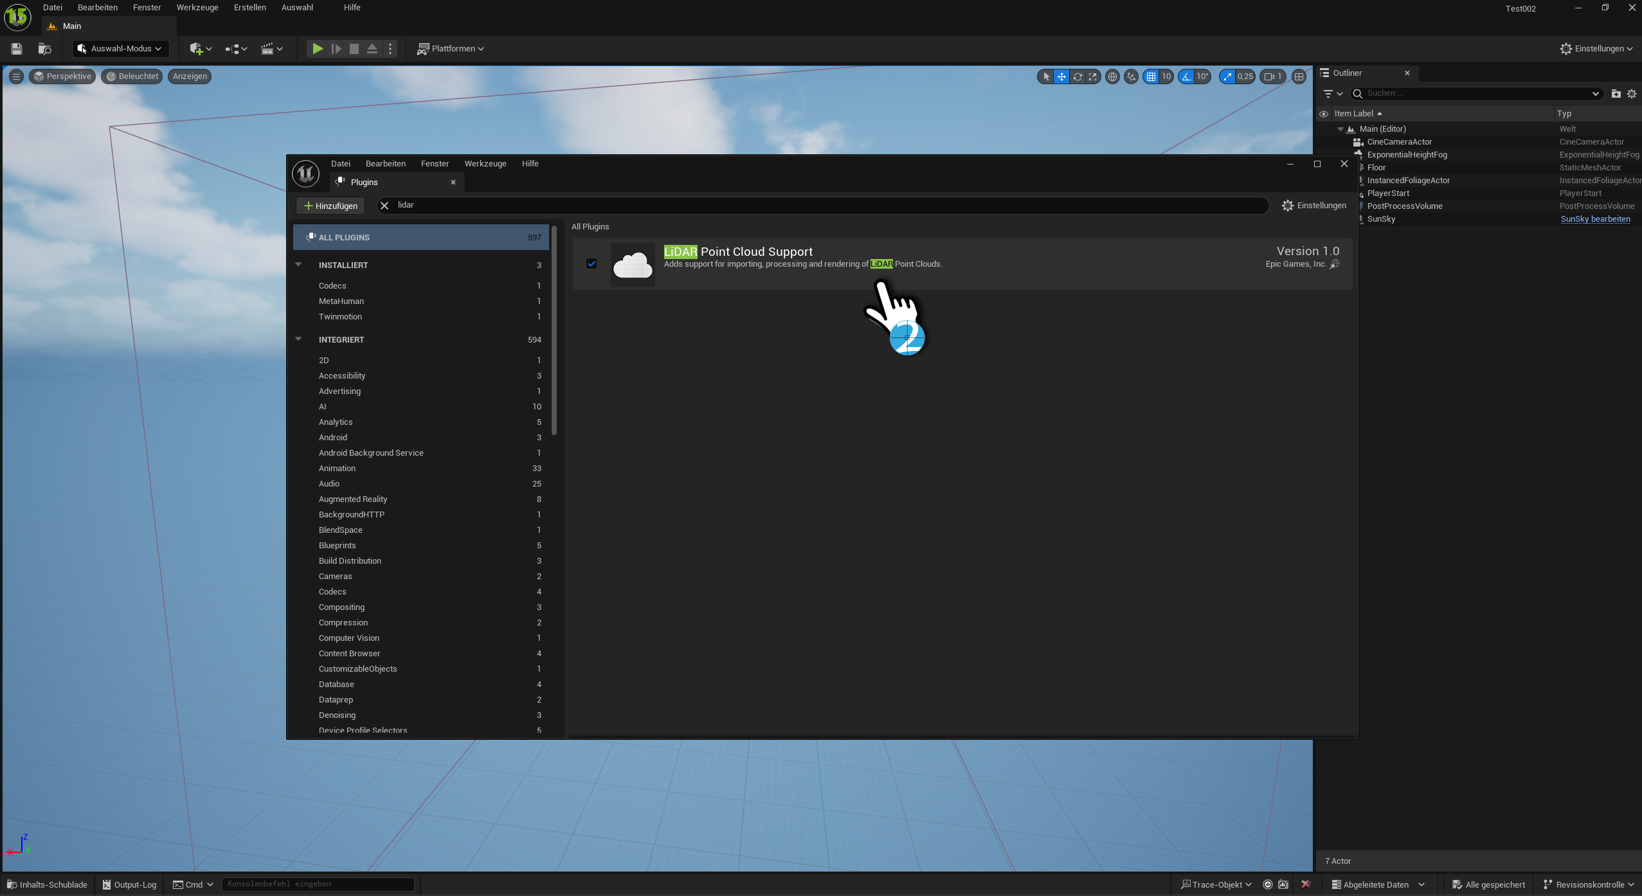This screenshot has width=1642, height=896.
Task: Toggle surface snapping icon in viewport
Action: pos(1131,76)
